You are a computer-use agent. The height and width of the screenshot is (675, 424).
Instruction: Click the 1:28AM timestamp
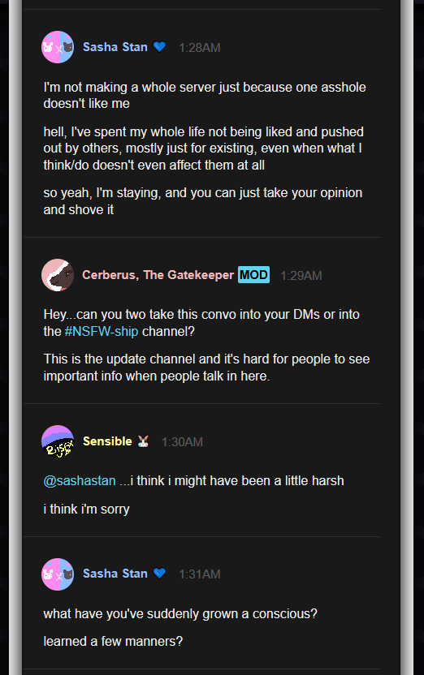tap(200, 48)
